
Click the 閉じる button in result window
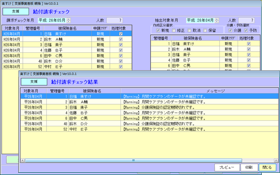click(x=267, y=167)
